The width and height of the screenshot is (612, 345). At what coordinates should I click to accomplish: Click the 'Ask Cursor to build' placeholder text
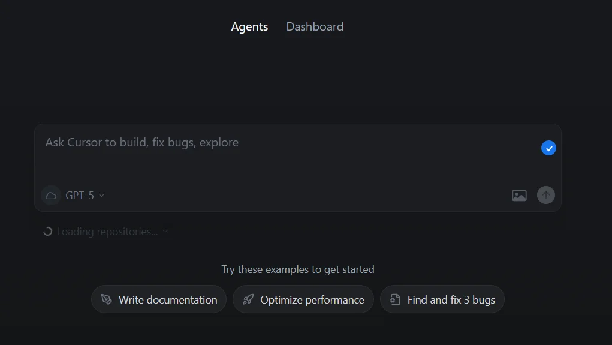(x=142, y=143)
